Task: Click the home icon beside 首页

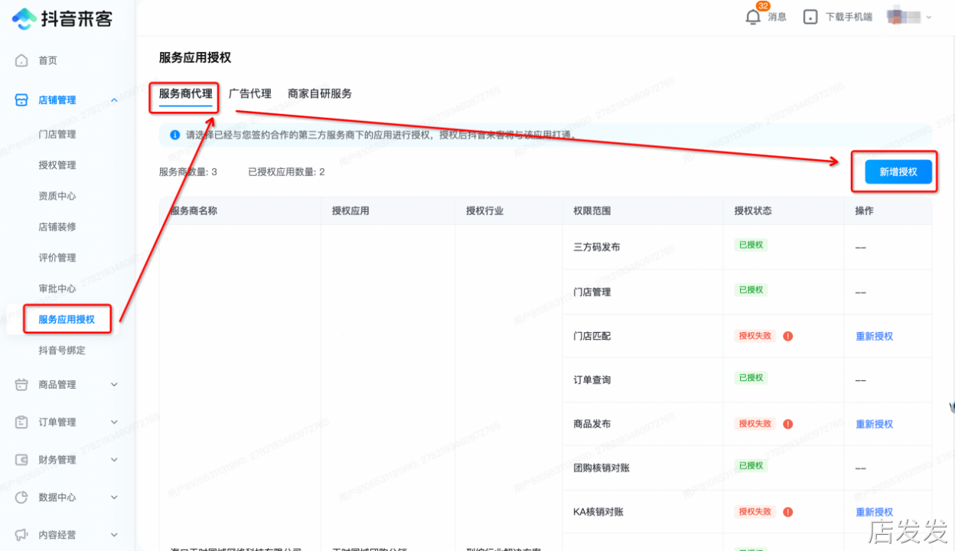Action: click(x=22, y=60)
